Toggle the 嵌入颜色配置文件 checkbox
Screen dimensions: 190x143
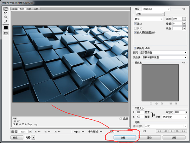(135, 33)
